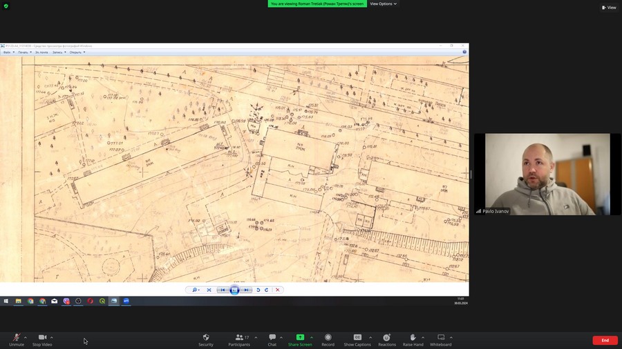Open the Печать menu in the photo viewer
622x349 pixels.
[25, 52]
